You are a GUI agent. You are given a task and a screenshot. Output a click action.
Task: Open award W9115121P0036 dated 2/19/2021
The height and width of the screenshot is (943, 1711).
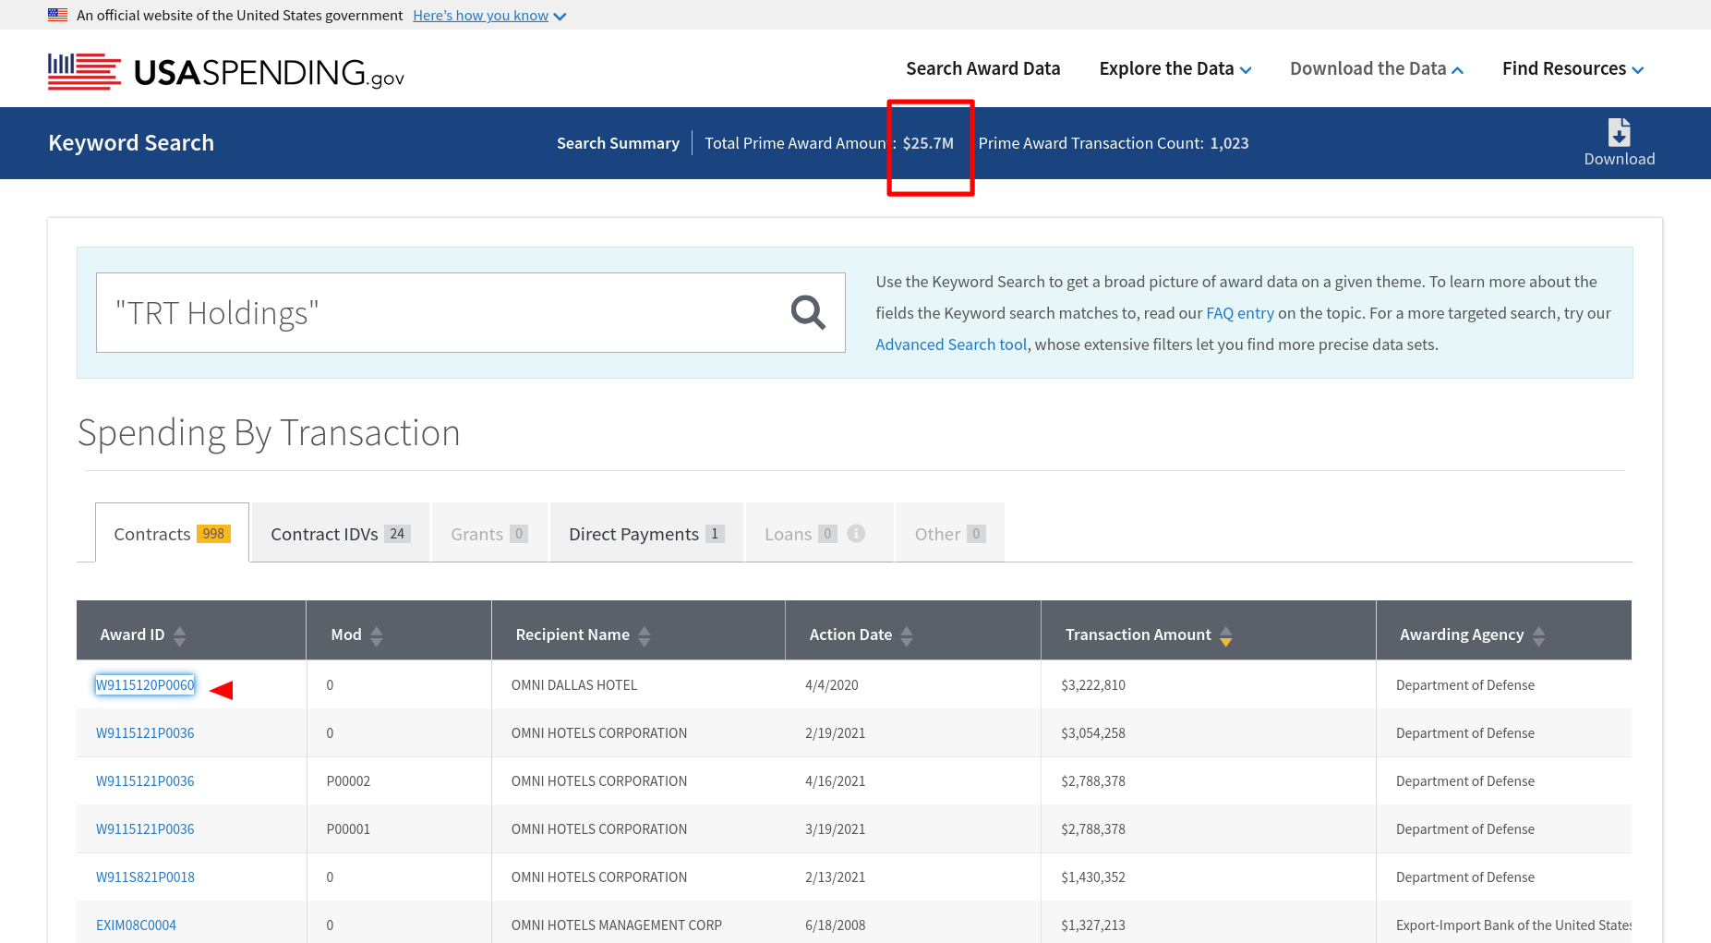[145, 732]
